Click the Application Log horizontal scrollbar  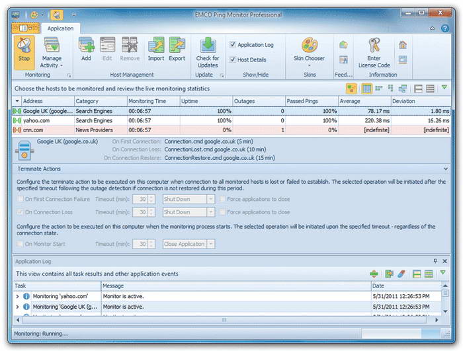coord(224,320)
